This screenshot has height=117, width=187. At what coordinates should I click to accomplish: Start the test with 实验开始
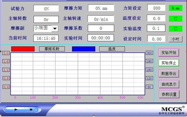click(169, 53)
